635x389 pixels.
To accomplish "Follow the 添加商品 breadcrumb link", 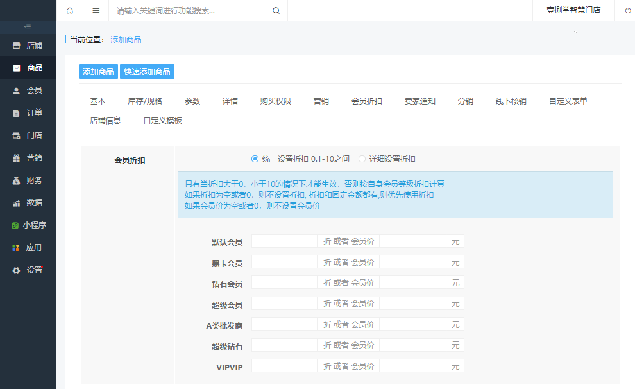I will [126, 40].
